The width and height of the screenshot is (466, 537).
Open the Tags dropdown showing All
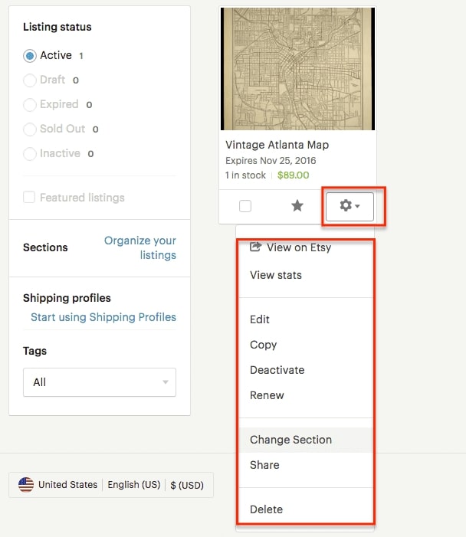100,382
